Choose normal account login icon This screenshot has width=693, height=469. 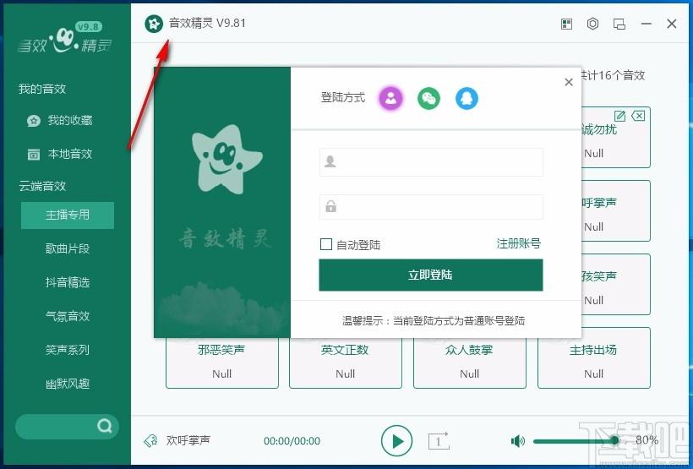[390, 98]
